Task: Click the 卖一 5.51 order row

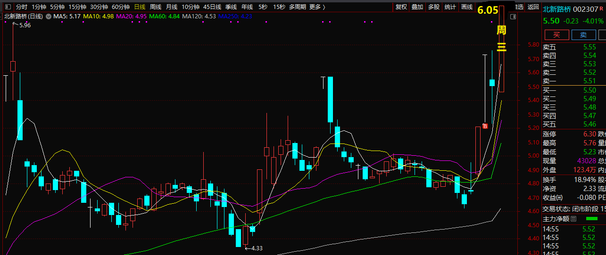Action: pos(574,81)
